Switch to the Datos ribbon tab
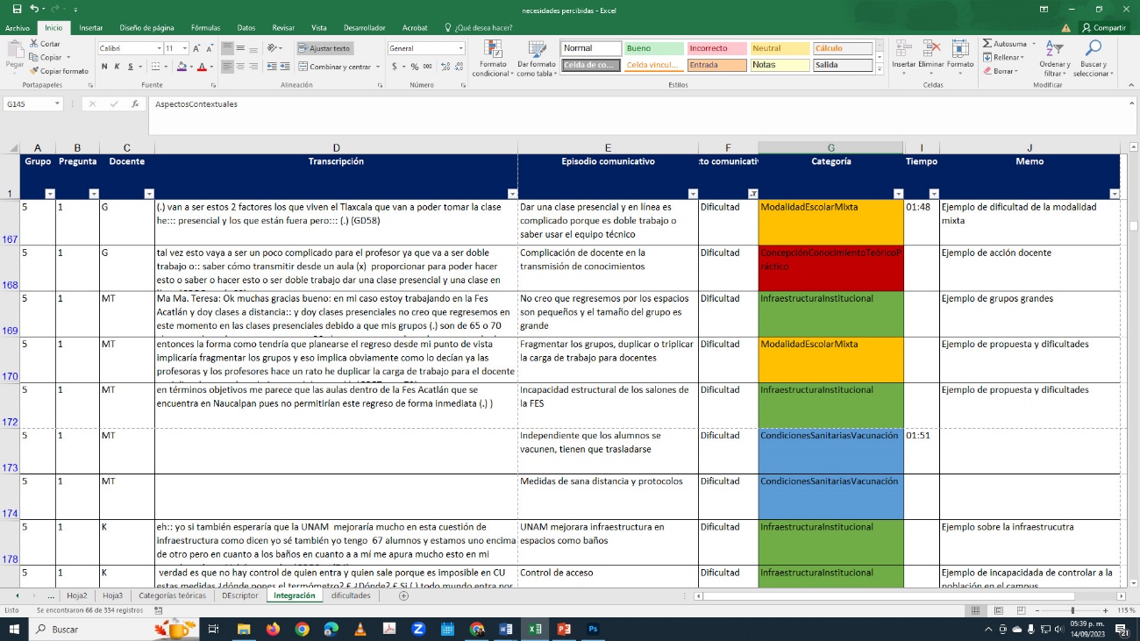 [x=246, y=28]
